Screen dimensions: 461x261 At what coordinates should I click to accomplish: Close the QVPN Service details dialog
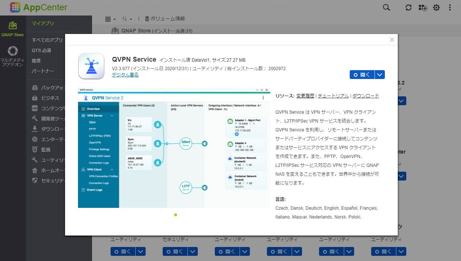pyautogui.click(x=392, y=40)
